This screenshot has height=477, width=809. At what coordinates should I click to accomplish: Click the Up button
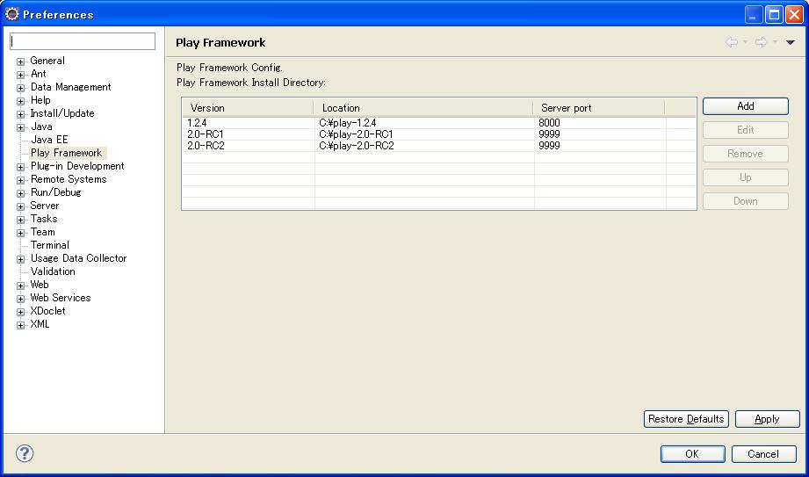746,177
